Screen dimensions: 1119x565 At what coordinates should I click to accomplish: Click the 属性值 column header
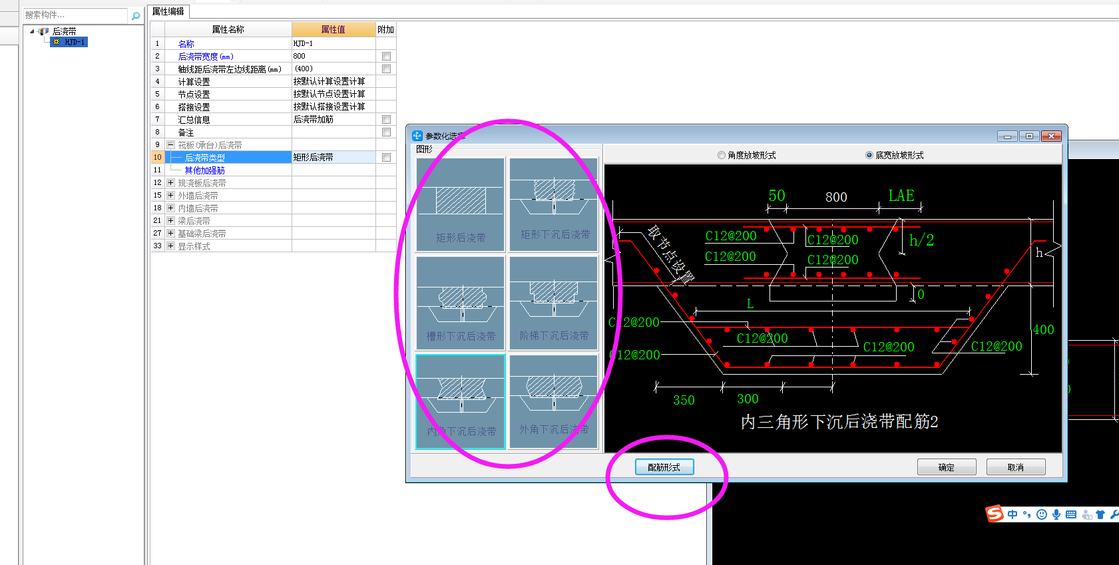334,29
